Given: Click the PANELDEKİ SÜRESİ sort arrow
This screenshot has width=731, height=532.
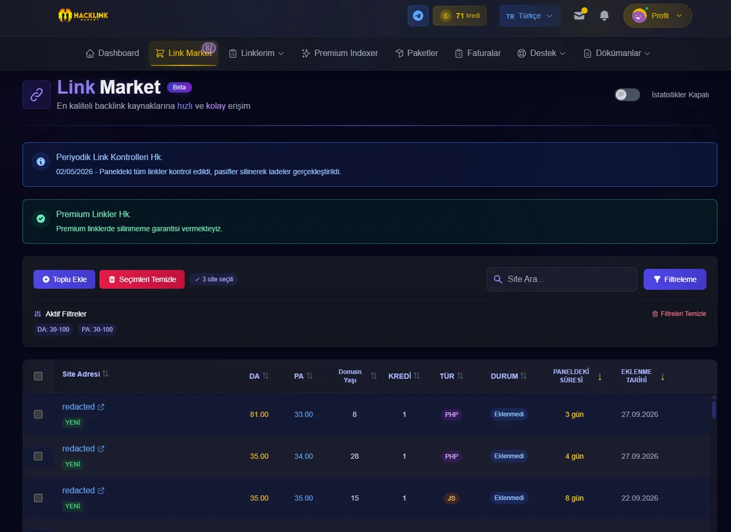Looking at the screenshot, I should coord(599,377).
